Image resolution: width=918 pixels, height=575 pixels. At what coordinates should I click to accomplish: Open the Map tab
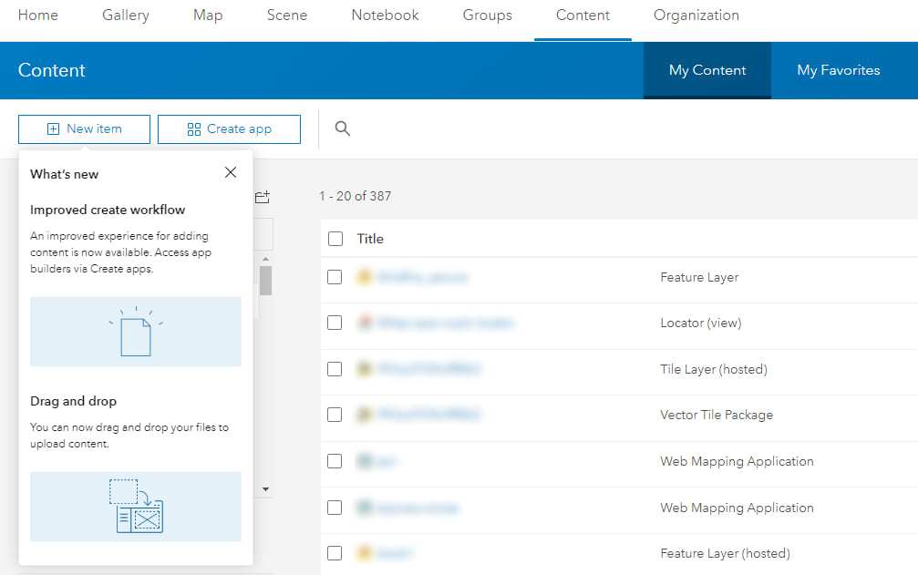(208, 15)
